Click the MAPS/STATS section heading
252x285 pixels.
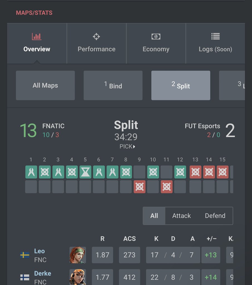click(x=34, y=13)
